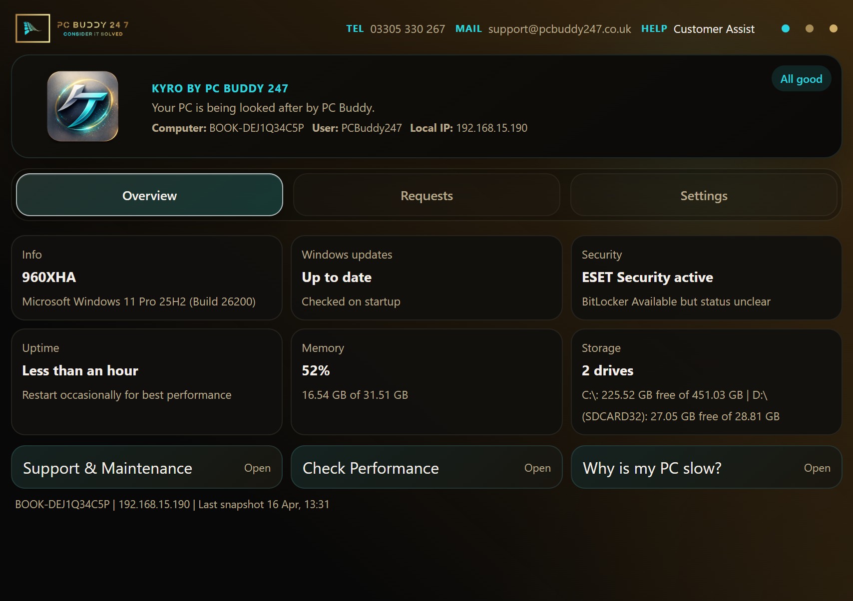Click the Storage 2 drives card
Image resolution: width=853 pixels, height=601 pixels.
tap(706, 382)
